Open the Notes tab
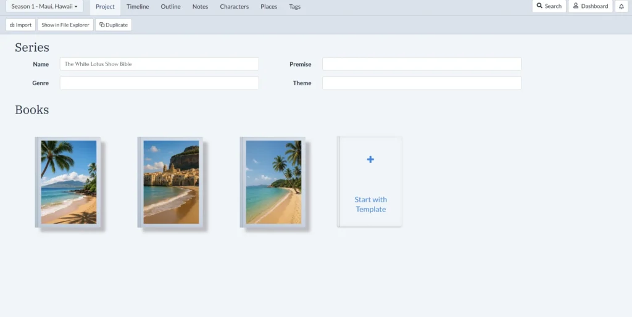Viewport: 632px width, 317px height. [201, 7]
